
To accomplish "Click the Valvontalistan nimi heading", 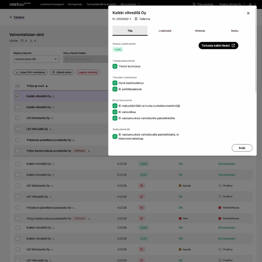I will point(27,34).
